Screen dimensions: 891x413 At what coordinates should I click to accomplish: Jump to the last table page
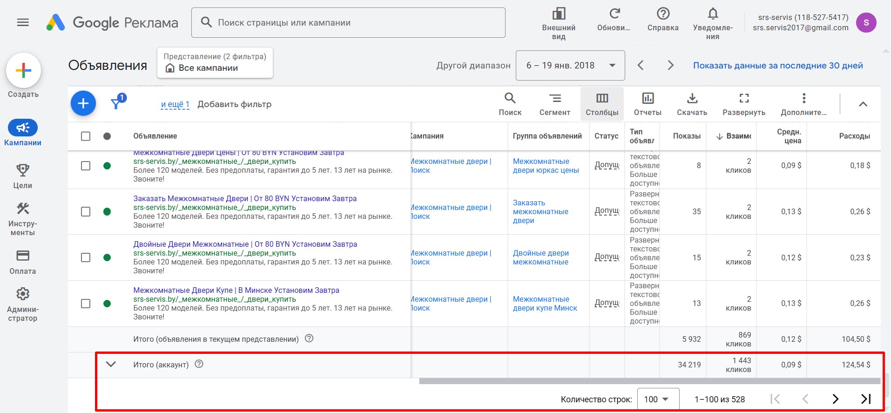pyautogui.click(x=866, y=399)
